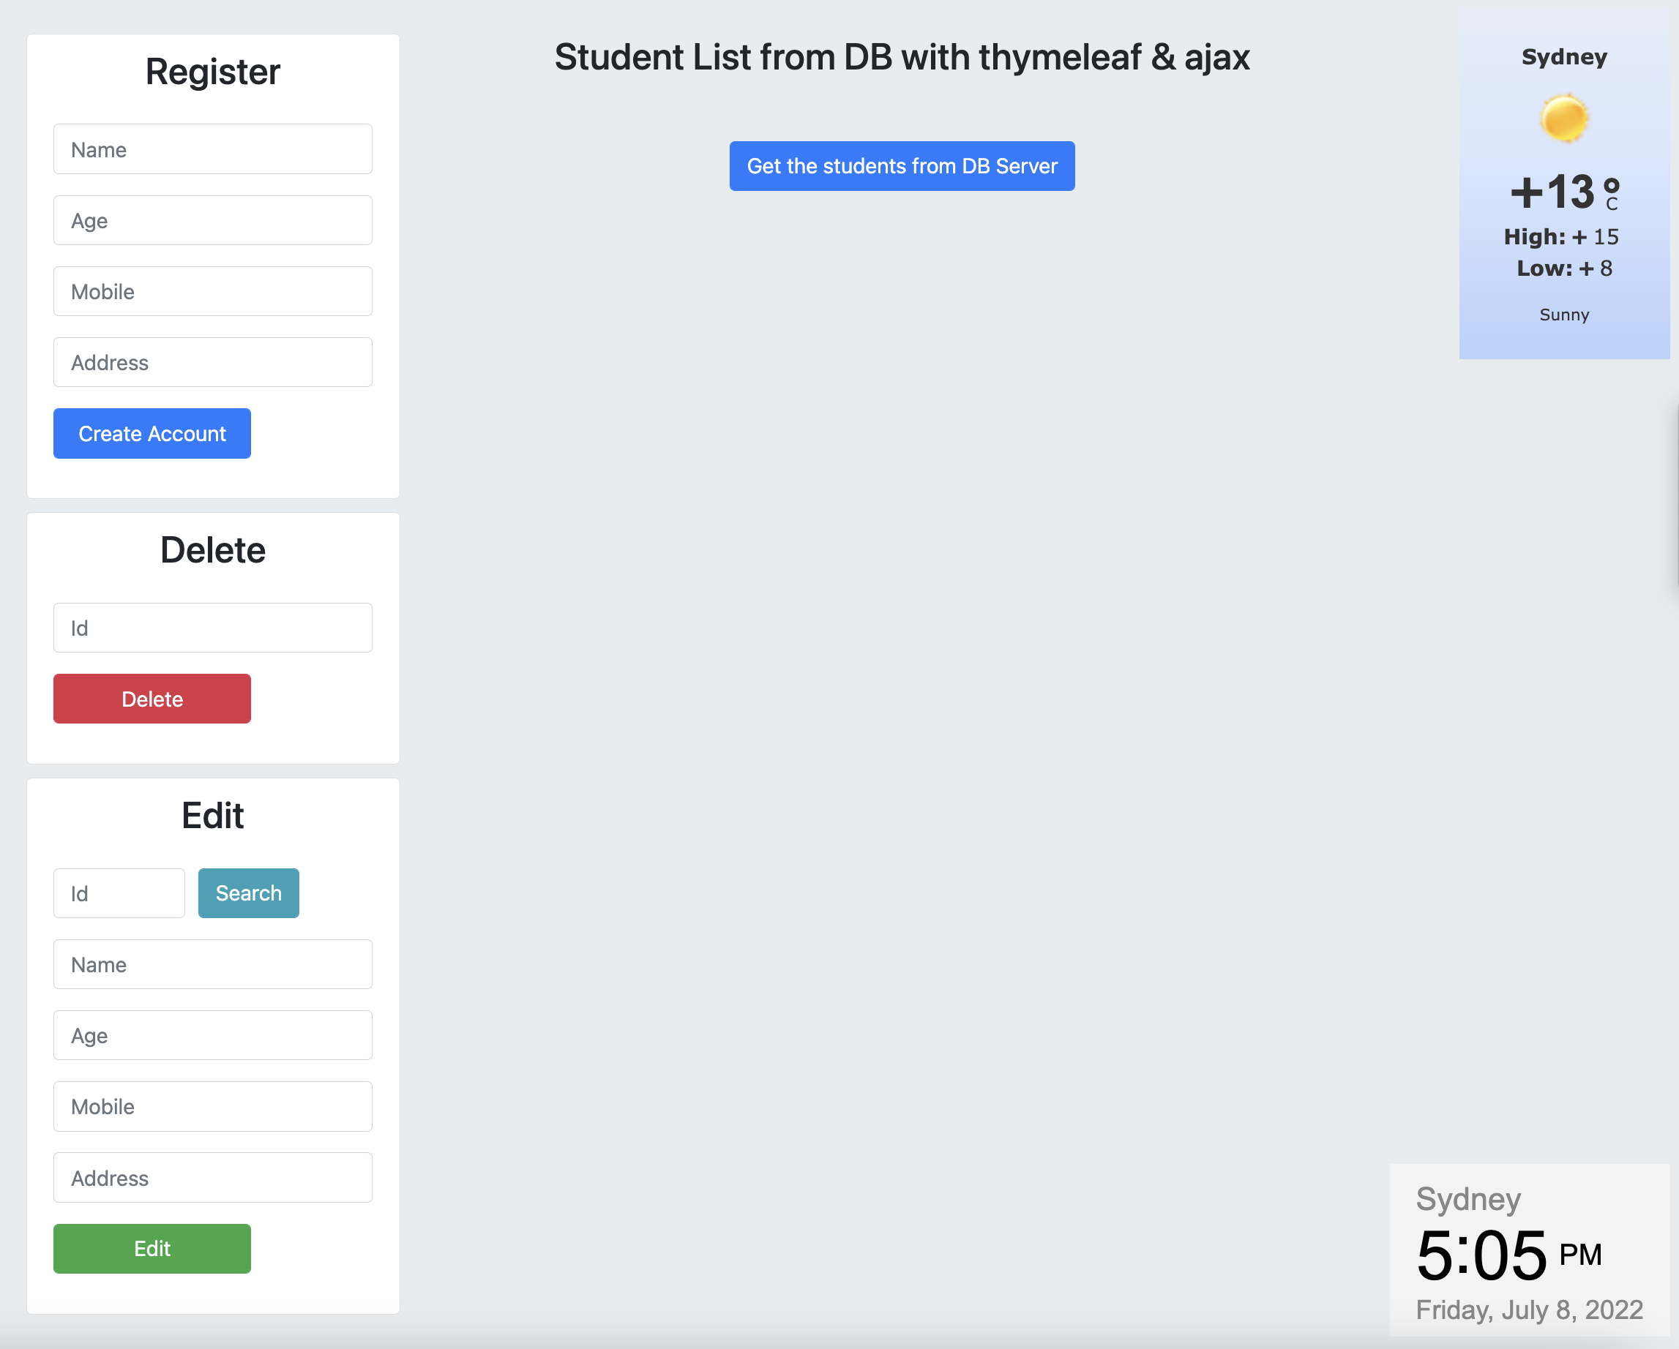Click the Address field in the Edit form
The height and width of the screenshot is (1349, 1679).
(212, 1177)
